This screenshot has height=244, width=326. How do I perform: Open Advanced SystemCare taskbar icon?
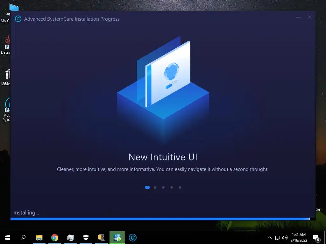(x=133, y=238)
